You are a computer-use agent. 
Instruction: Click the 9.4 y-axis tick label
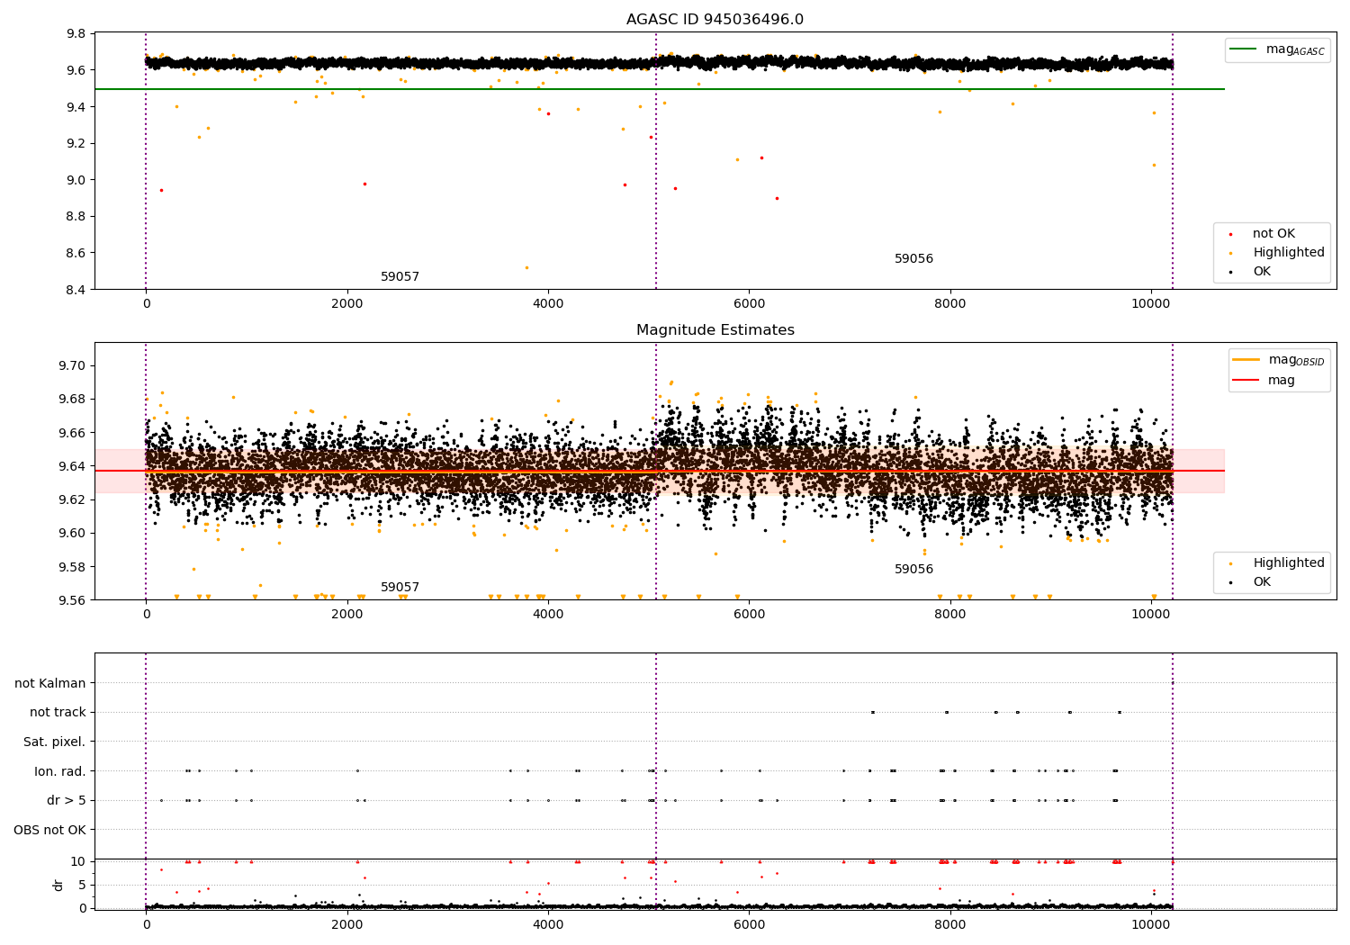(76, 107)
